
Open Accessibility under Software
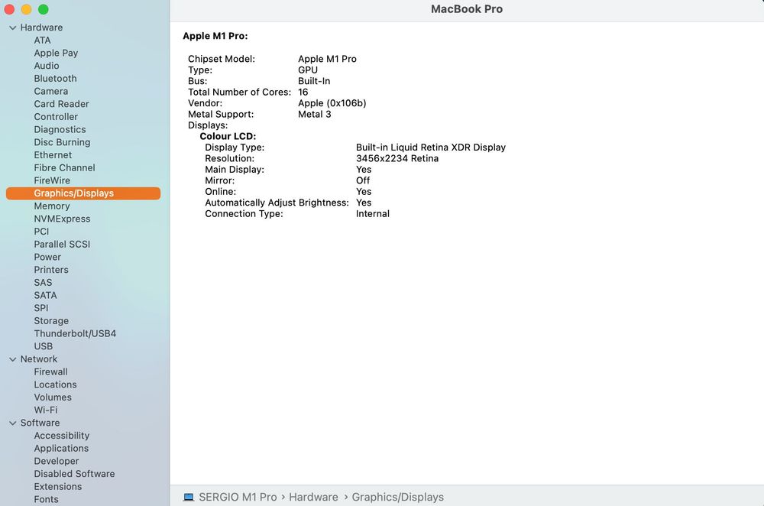coord(61,436)
